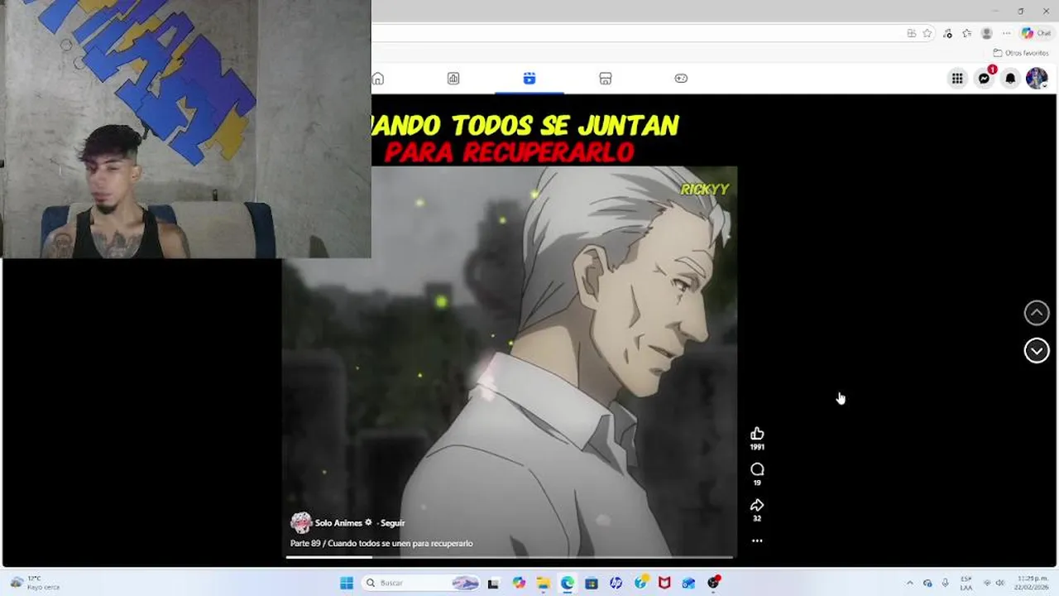The image size is (1059, 596).
Task: Open the reel three-dot options menu
Action: coord(757,541)
